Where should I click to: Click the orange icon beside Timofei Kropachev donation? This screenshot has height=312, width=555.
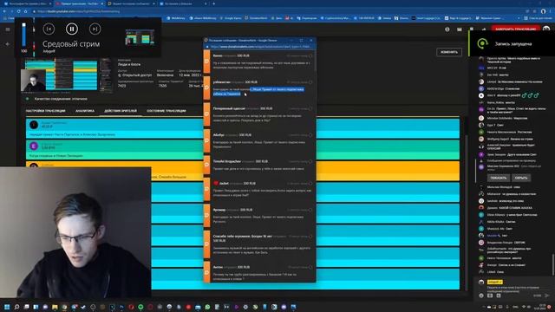point(206,165)
